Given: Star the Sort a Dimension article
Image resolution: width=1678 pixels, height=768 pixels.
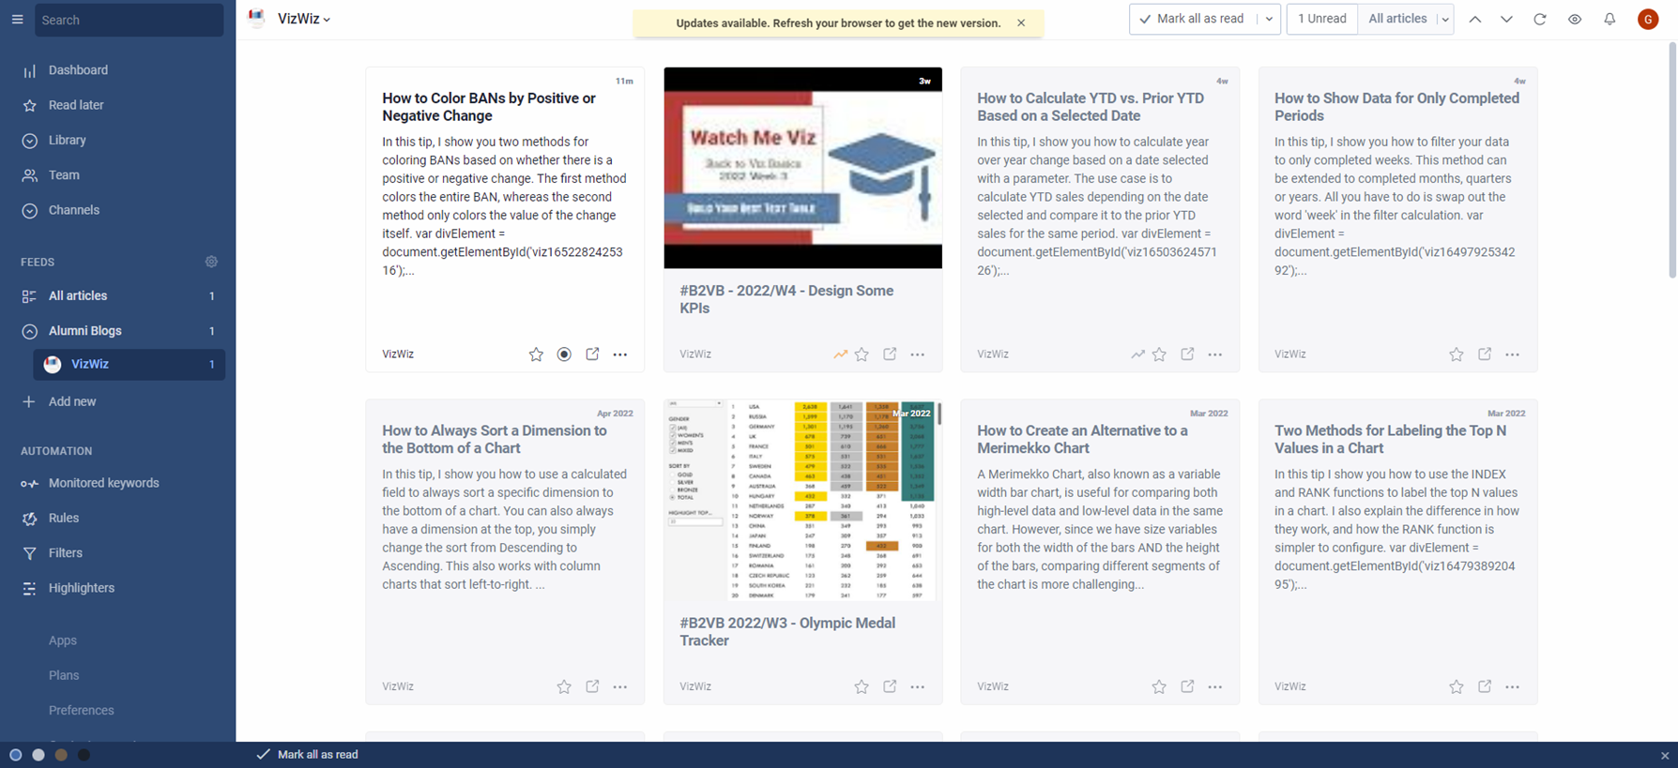Looking at the screenshot, I should 564,686.
